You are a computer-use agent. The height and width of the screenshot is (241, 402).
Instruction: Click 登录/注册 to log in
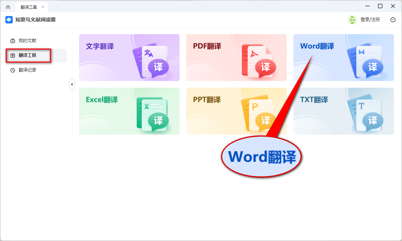pos(370,20)
